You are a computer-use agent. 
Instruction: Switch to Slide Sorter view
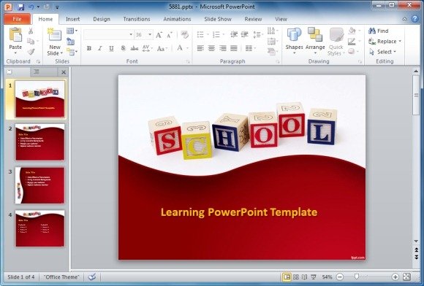coord(296,277)
